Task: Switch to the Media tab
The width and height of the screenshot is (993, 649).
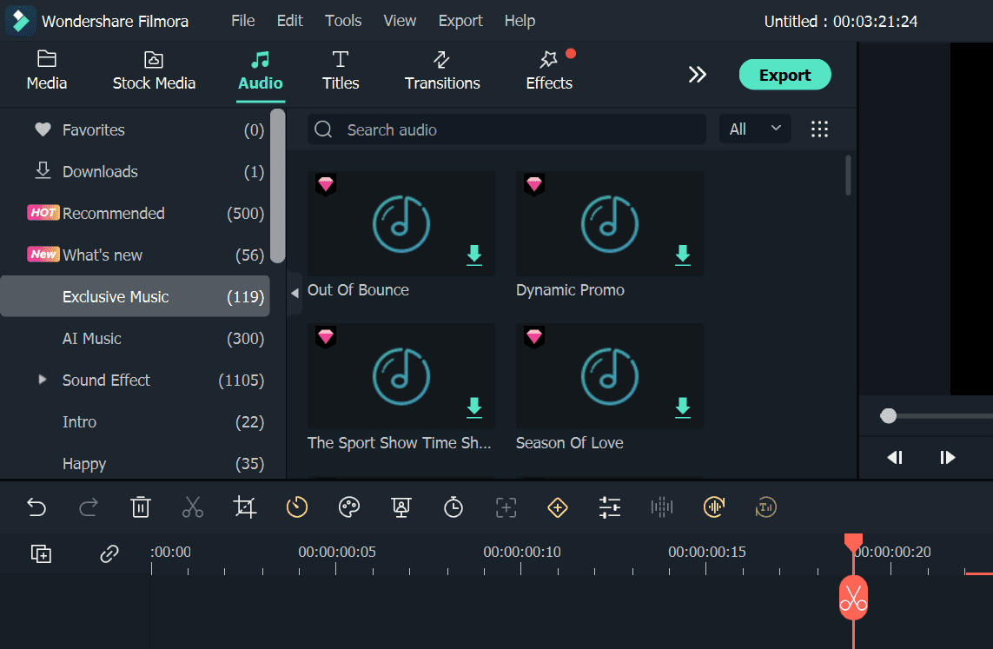Action: point(47,71)
